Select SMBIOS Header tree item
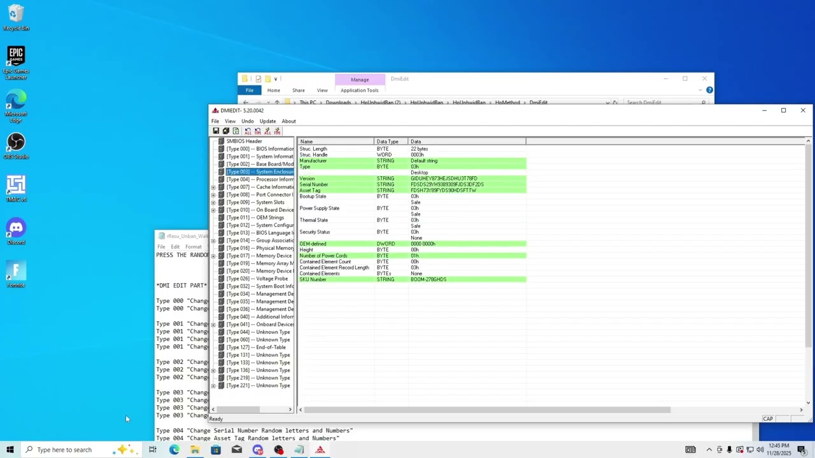This screenshot has height=458, width=815. [x=244, y=141]
